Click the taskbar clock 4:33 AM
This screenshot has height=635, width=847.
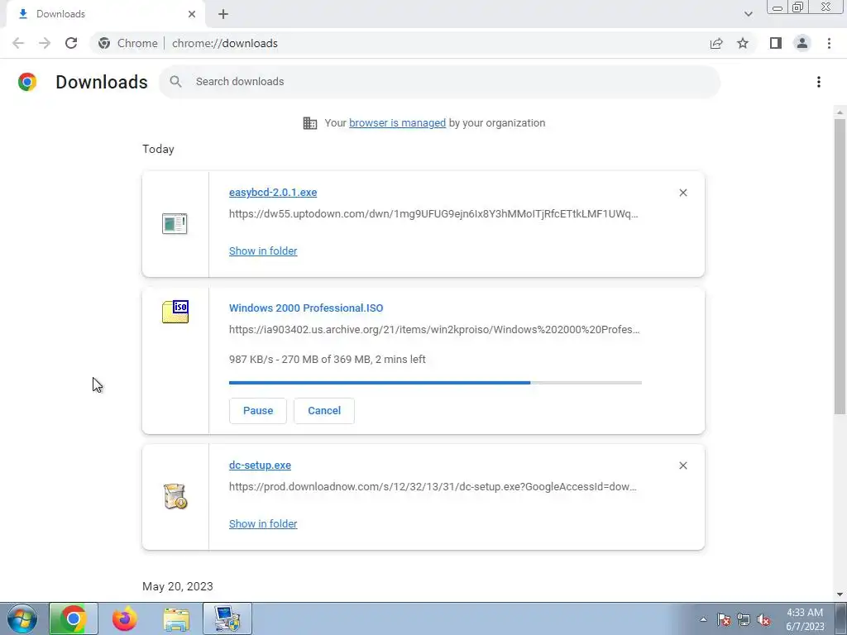tap(805, 619)
